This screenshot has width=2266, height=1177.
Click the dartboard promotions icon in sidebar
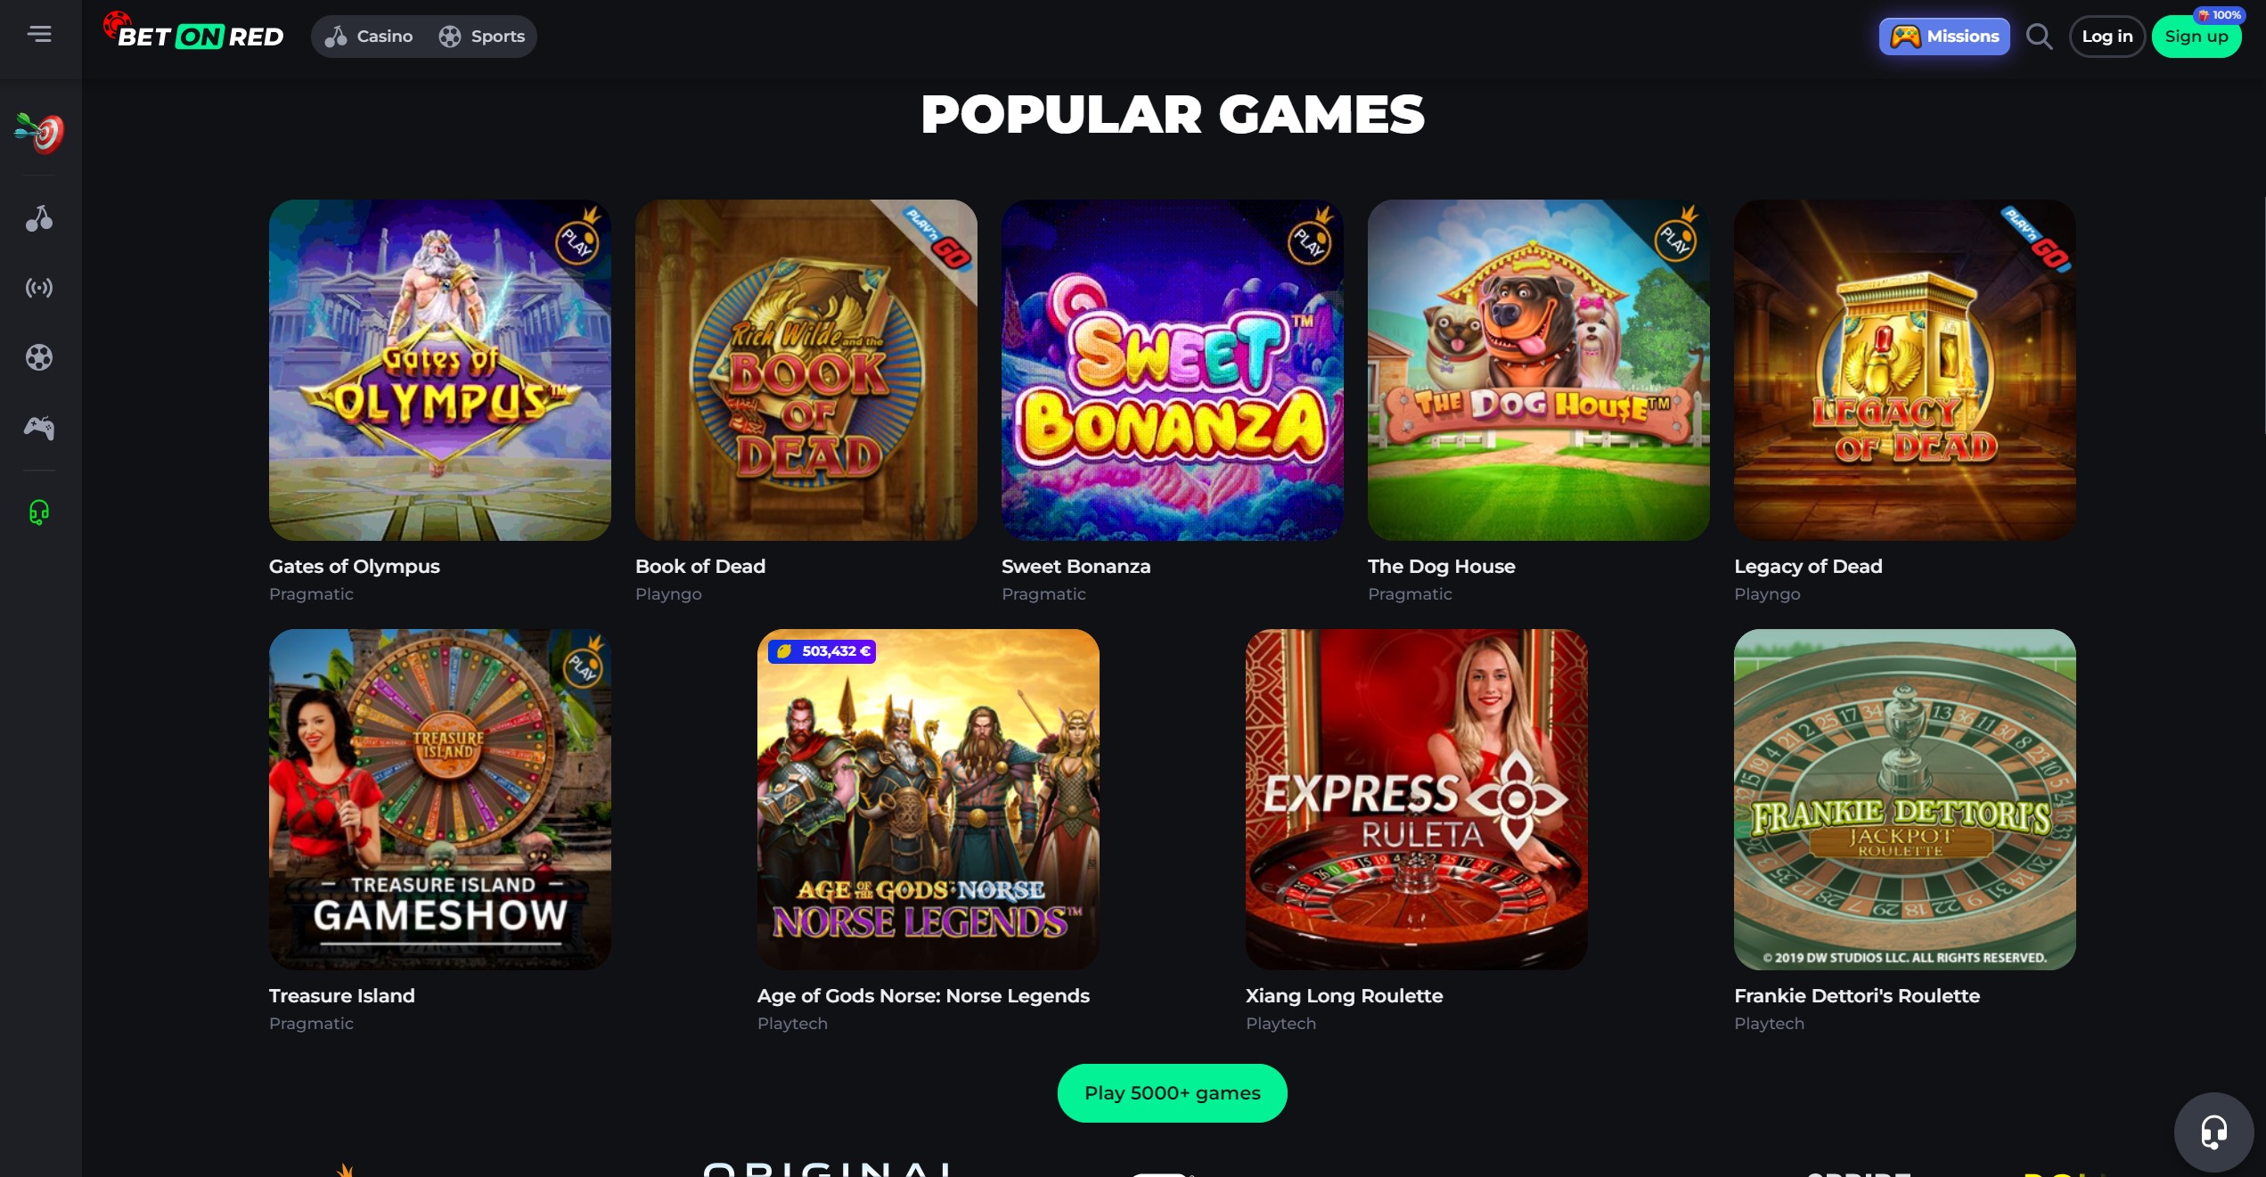pyautogui.click(x=39, y=133)
